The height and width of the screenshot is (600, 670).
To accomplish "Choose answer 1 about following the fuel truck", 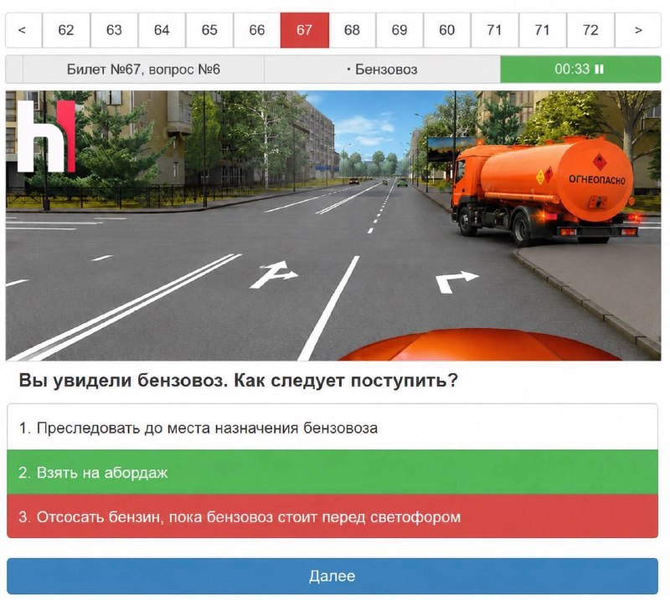I will [332, 428].
